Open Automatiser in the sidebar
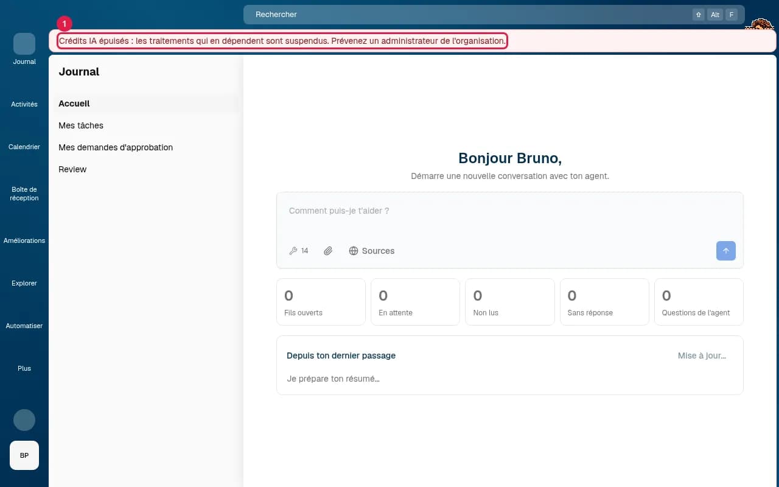779x487 pixels. (x=24, y=326)
